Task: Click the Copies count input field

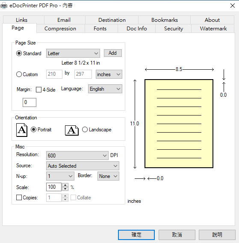Action: pyautogui.click(x=54, y=198)
